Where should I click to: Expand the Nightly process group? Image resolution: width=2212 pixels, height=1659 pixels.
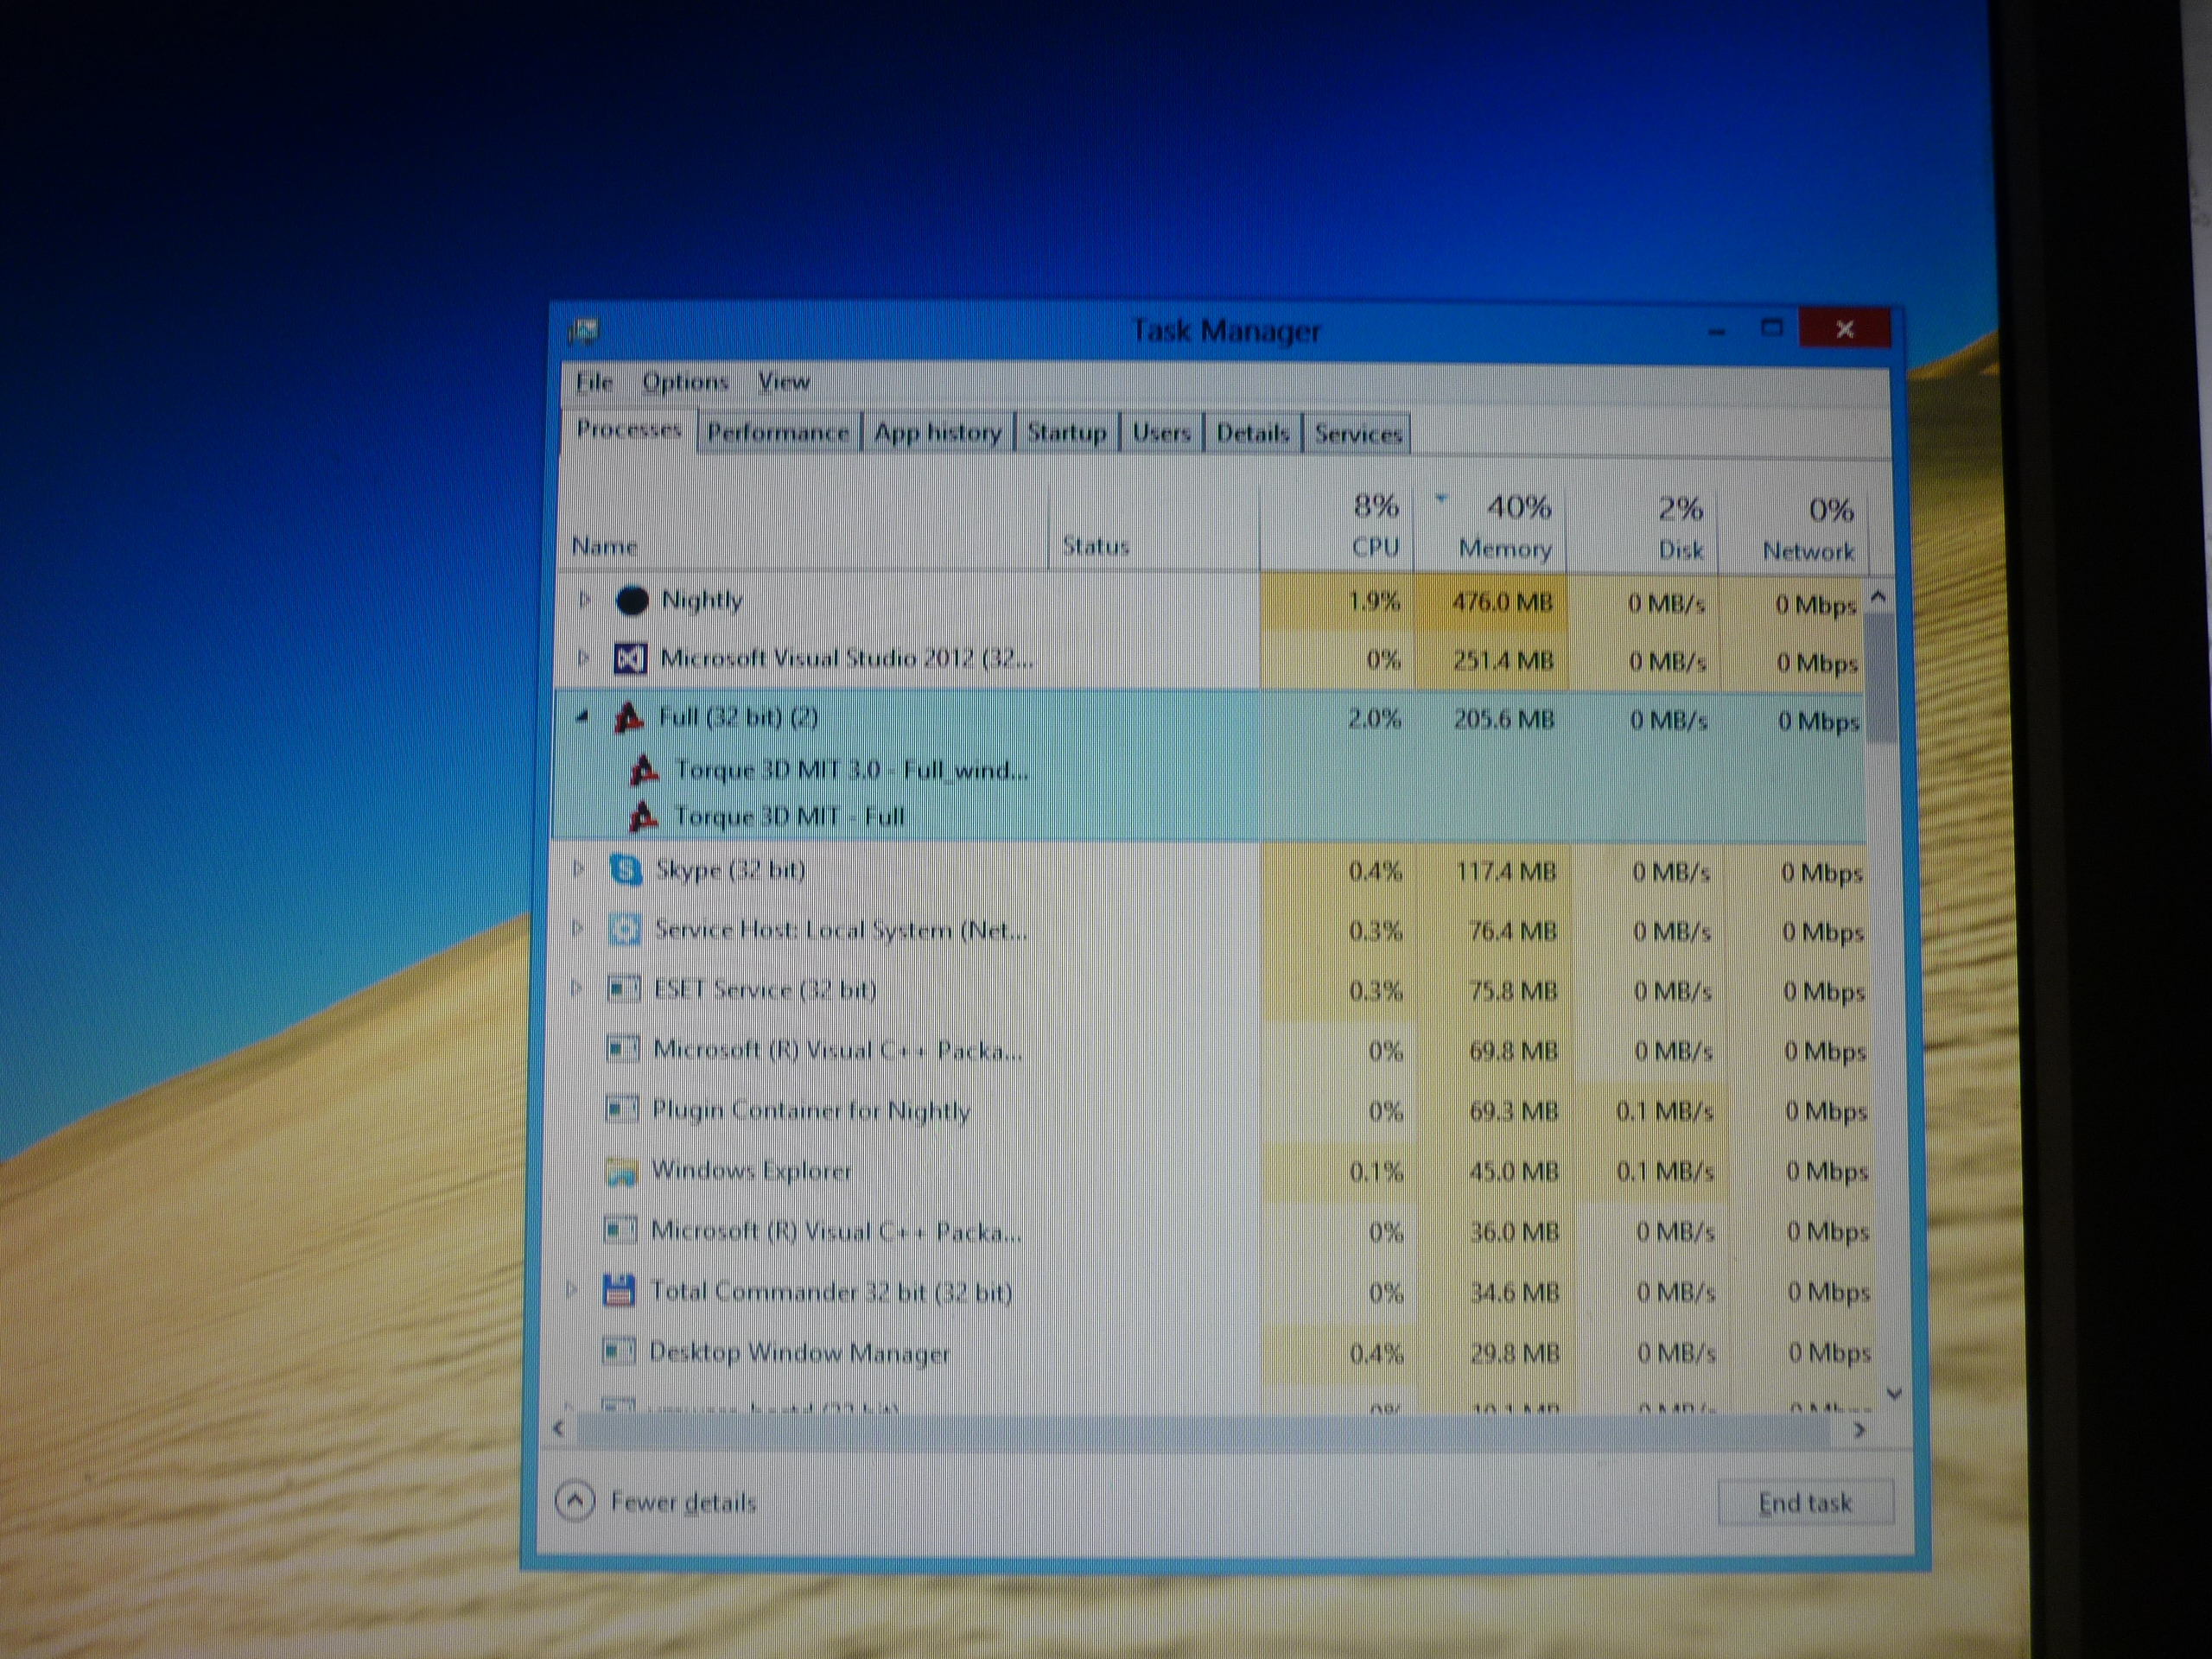585,600
